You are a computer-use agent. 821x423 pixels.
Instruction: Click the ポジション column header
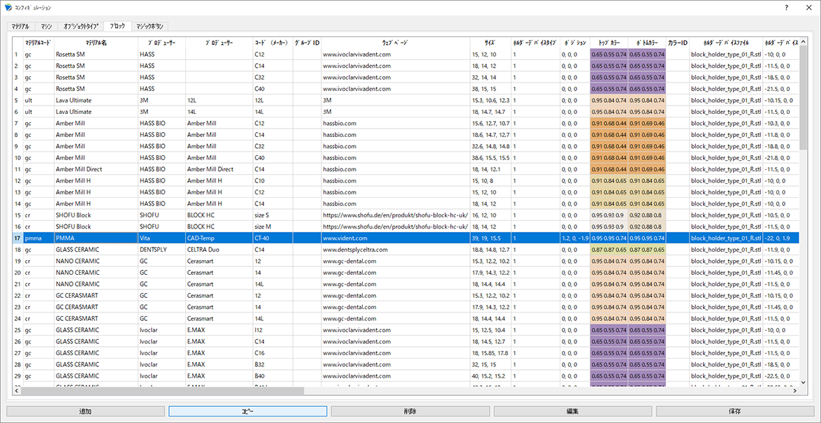click(x=575, y=43)
